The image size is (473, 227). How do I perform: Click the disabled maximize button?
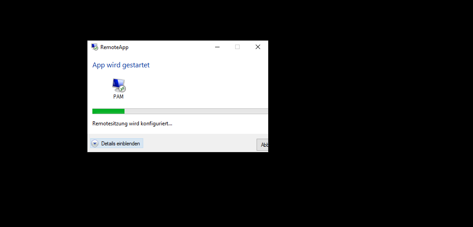pyautogui.click(x=237, y=47)
